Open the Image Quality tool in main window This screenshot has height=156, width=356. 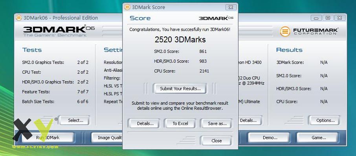pos(107,138)
